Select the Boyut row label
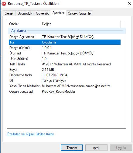Viewport: 133px width, 153px height. coord(13,70)
